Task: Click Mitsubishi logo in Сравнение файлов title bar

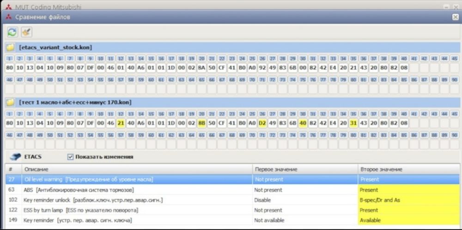Action: [x=8, y=17]
